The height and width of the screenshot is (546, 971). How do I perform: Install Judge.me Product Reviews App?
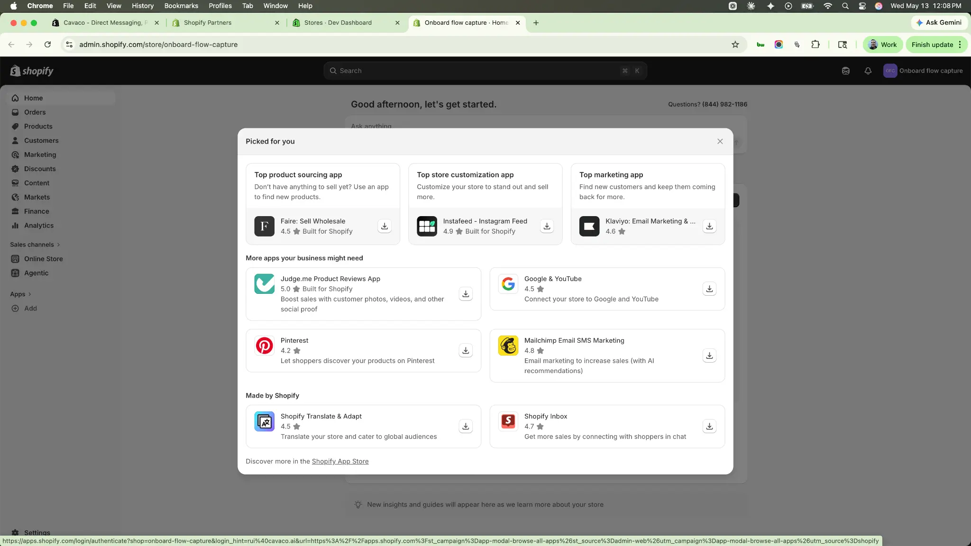pyautogui.click(x=466, y=294)
